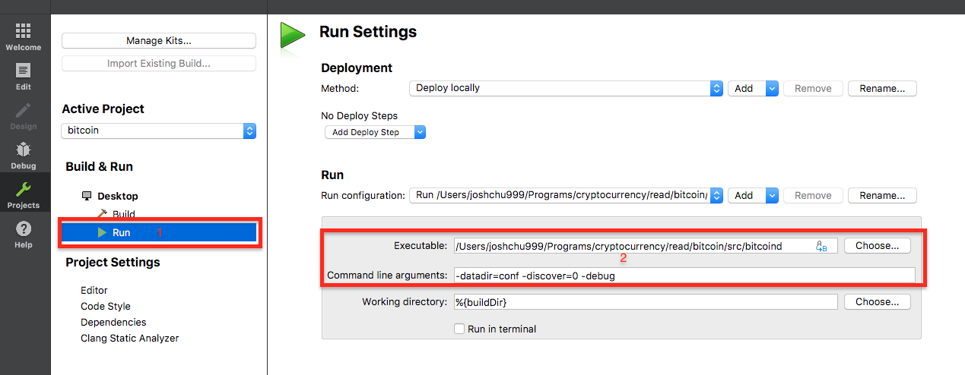Open the Active Project bitcoin dropdown
965x375 pixels.
[x=159, y=131]
